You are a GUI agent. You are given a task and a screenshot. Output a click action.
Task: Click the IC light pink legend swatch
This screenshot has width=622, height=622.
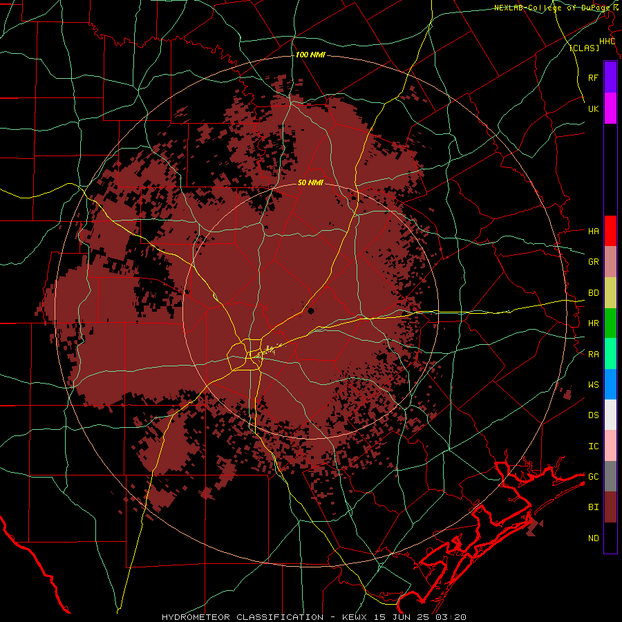(x=610, y=446)
